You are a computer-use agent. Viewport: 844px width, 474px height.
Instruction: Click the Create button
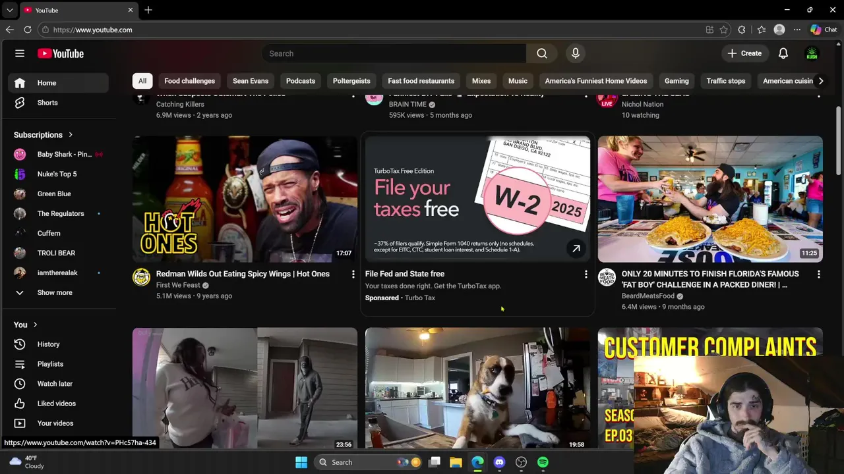tap(744, 53)
